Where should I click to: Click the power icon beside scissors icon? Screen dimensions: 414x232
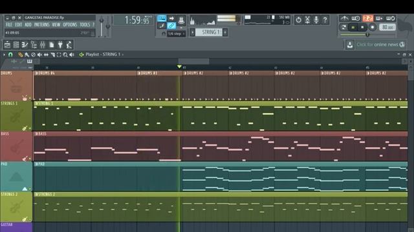[298, 20]
